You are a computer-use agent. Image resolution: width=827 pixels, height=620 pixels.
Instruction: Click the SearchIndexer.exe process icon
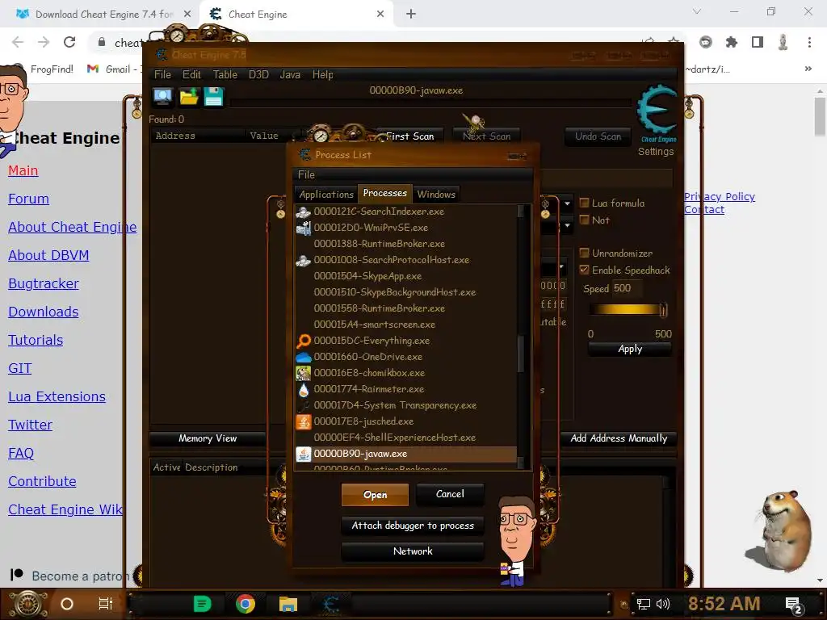pos(304,212)
